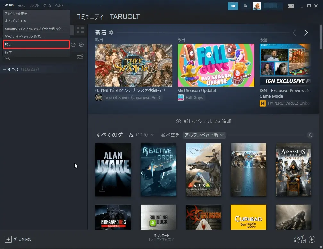Viewport: 323px width, 249px height.
Task: Minimize the Steam window
Action: tap(302, 6)
